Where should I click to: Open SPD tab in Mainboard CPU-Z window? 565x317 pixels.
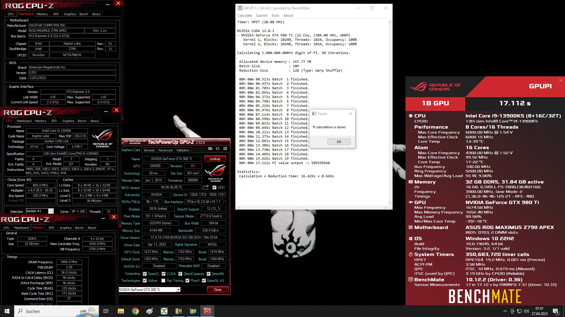(x=56, y=14)
